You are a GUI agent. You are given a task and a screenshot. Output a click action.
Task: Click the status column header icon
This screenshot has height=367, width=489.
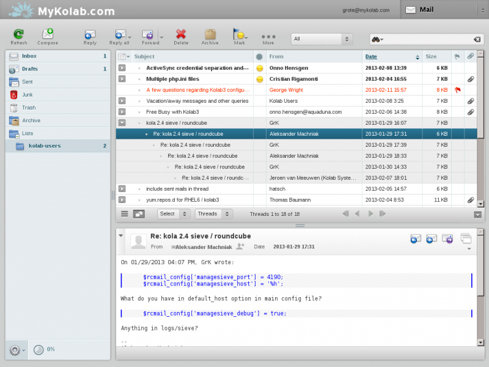(259, 56)
